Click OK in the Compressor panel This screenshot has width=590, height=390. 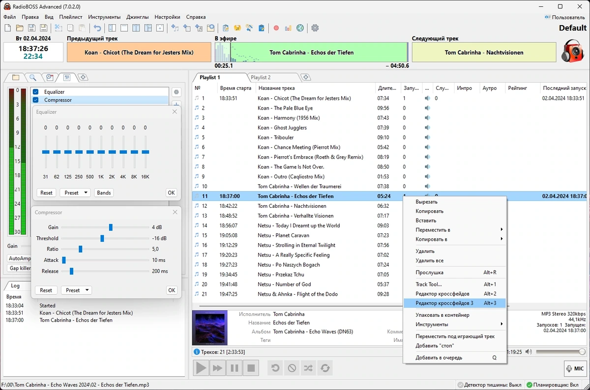172,290
